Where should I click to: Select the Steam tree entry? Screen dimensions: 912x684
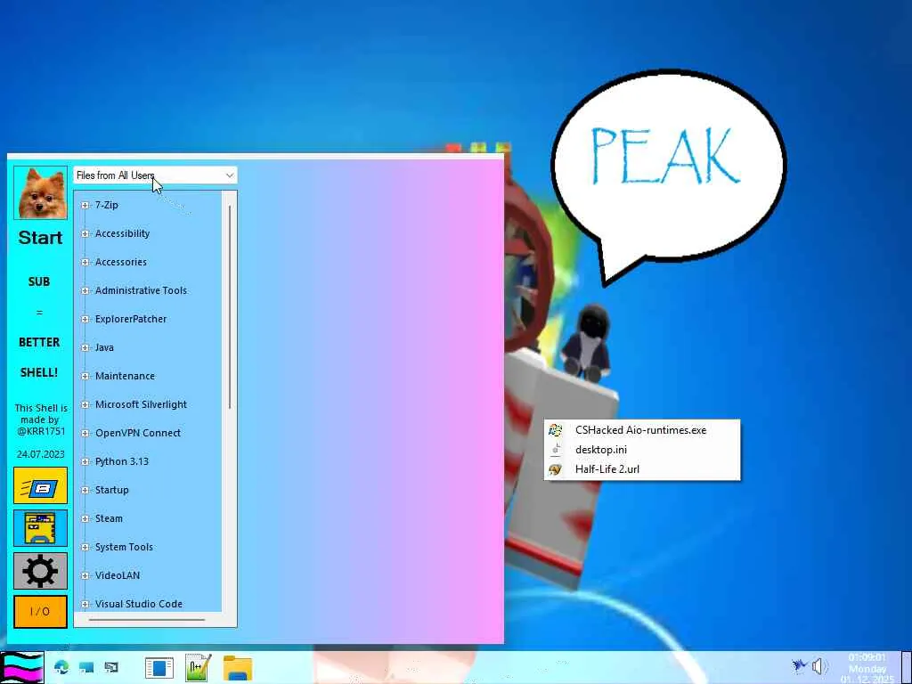point(109,518)
